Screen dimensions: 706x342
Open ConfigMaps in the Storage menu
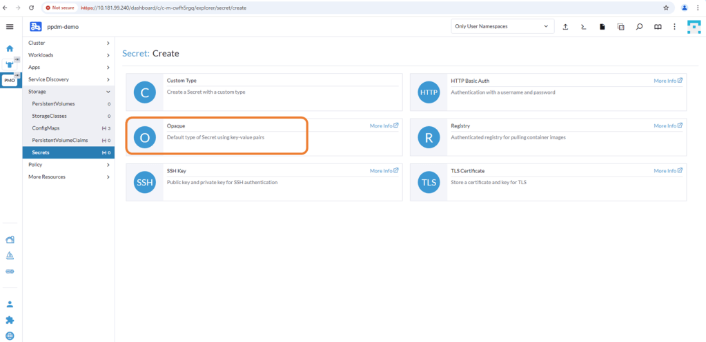click(47, 128)
